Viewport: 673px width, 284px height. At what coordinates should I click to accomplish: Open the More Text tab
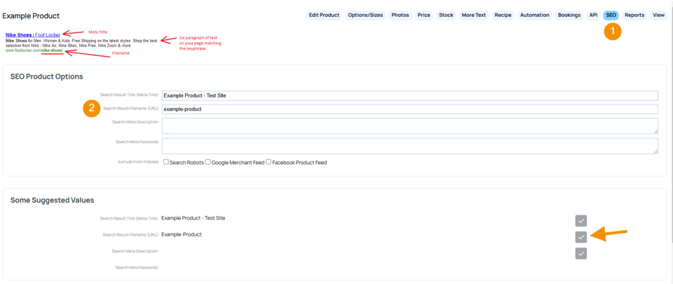[x=473, y=15]
